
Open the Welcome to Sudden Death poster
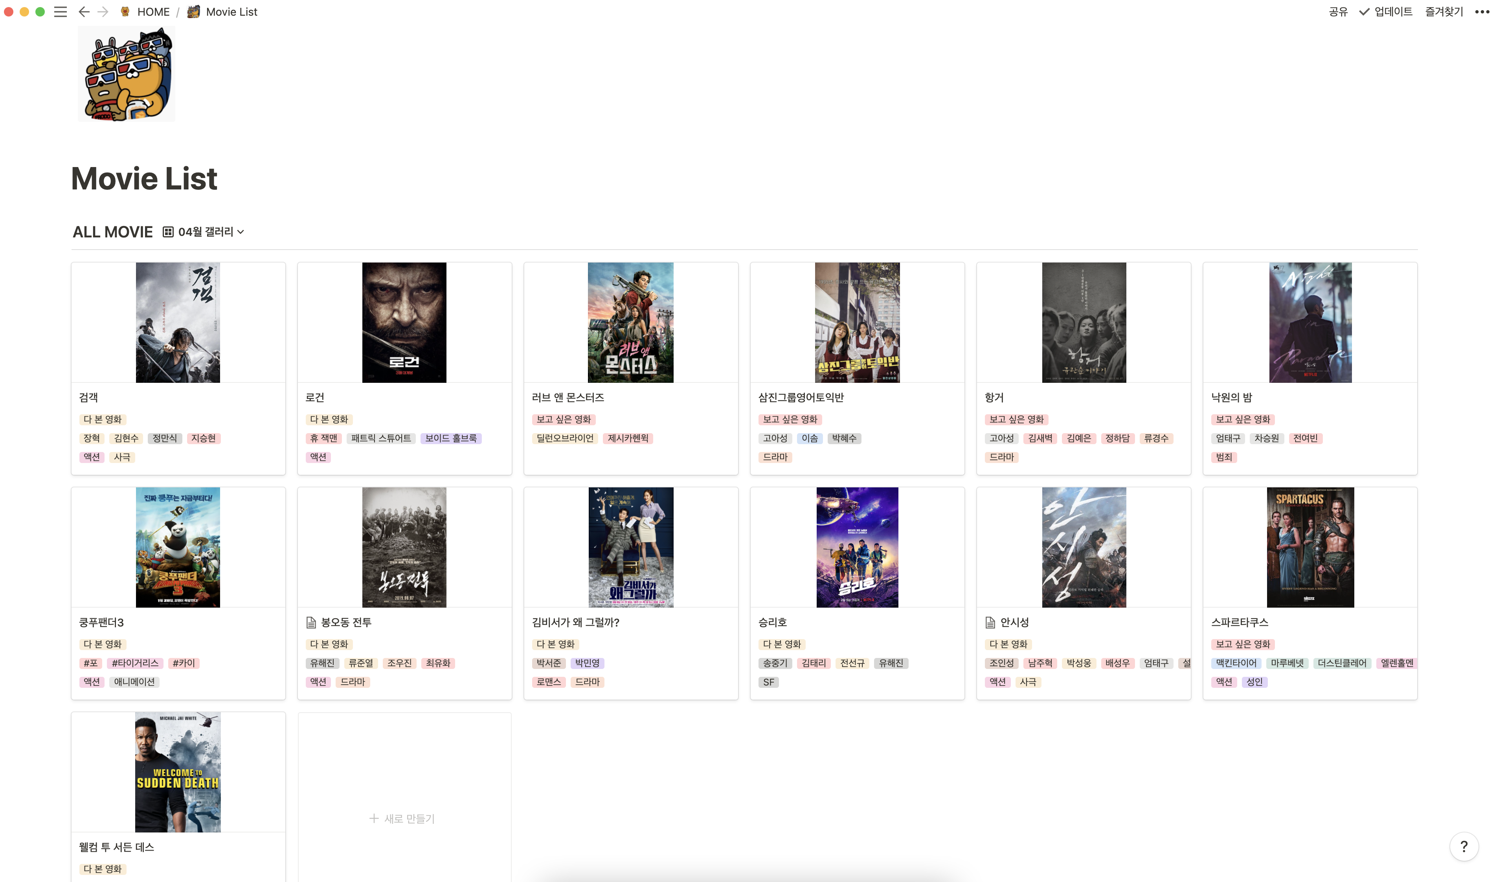coord(178,772)
